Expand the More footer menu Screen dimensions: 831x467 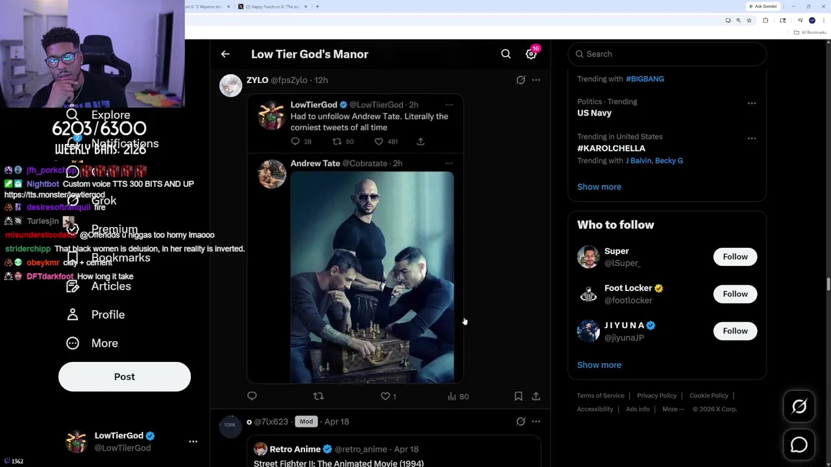click(x=673, y=409)
